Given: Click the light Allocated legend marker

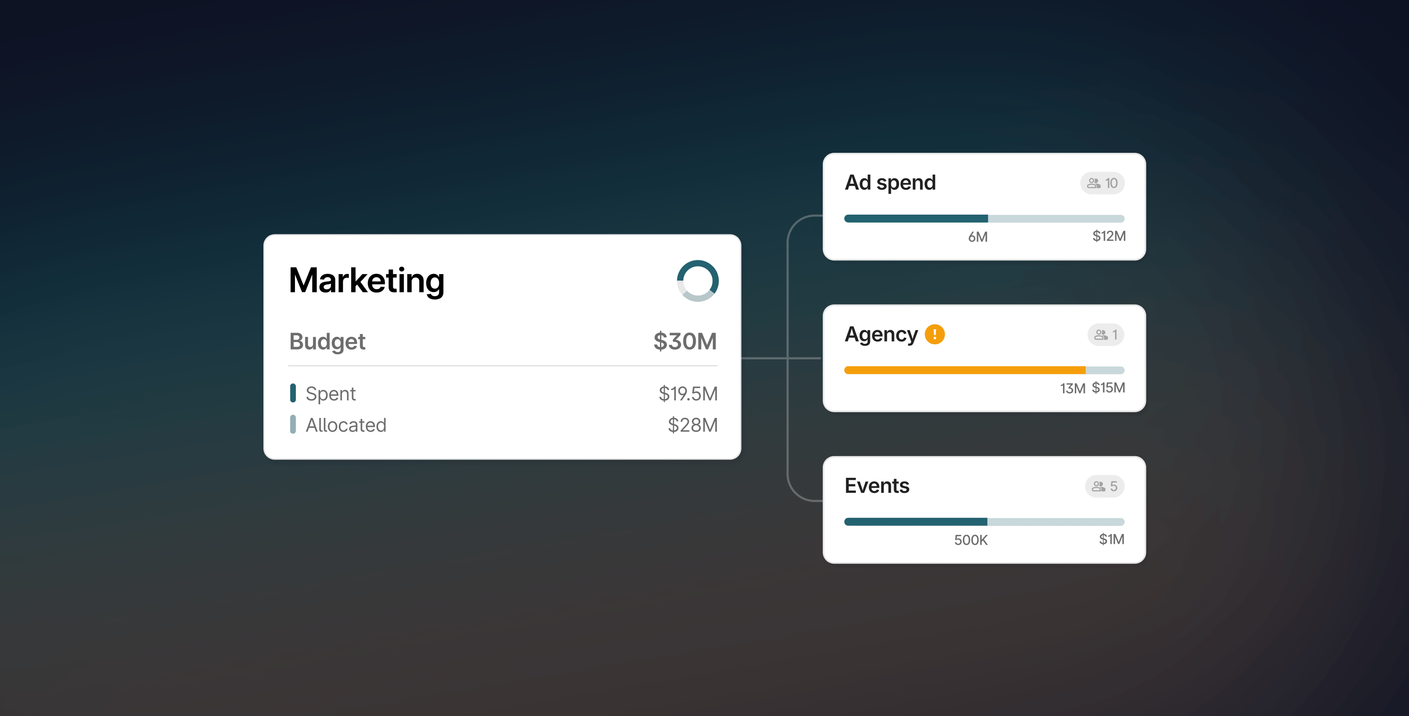Looking at the screenshot, I should click(x=293, y=425).
